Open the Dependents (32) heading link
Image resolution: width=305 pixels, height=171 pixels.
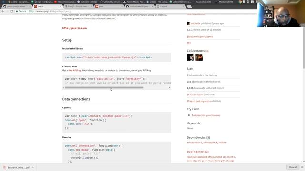tap(198, 152)
